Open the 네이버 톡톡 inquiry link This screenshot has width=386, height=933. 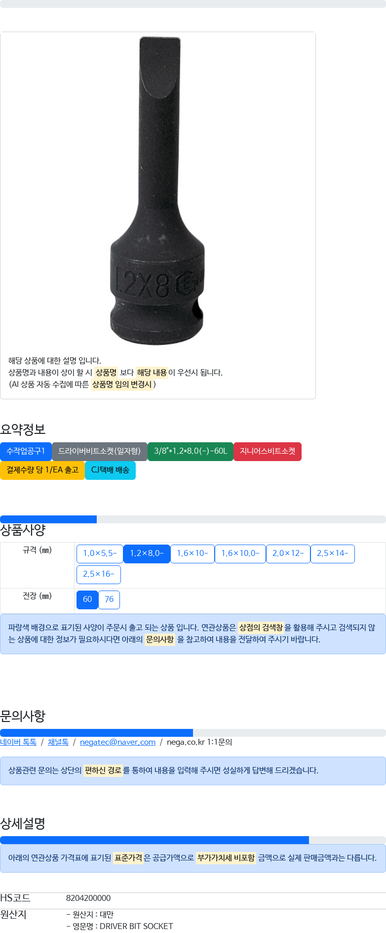(x=18, y=742)
